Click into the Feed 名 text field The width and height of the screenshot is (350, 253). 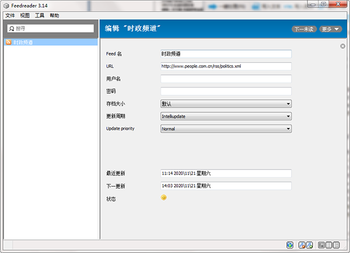point(226,54)
